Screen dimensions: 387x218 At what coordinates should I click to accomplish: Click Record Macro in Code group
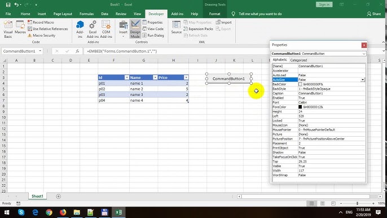click(x=41, y=22)
